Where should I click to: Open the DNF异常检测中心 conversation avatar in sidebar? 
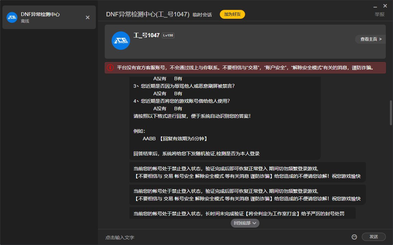pyautogui.click(x=12, y=17)
